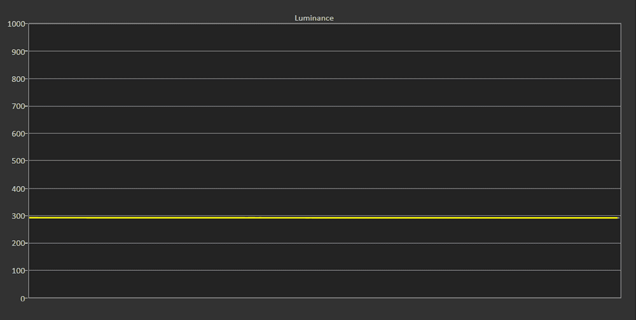Click the 500 axis label
This screenshot has height=320, width=636.
tap(18, 161)
